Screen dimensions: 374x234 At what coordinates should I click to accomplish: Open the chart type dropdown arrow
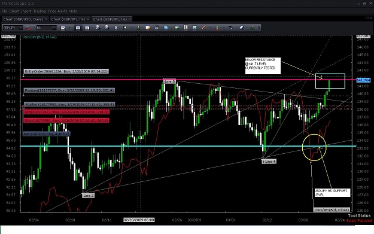tap(69, 28)
